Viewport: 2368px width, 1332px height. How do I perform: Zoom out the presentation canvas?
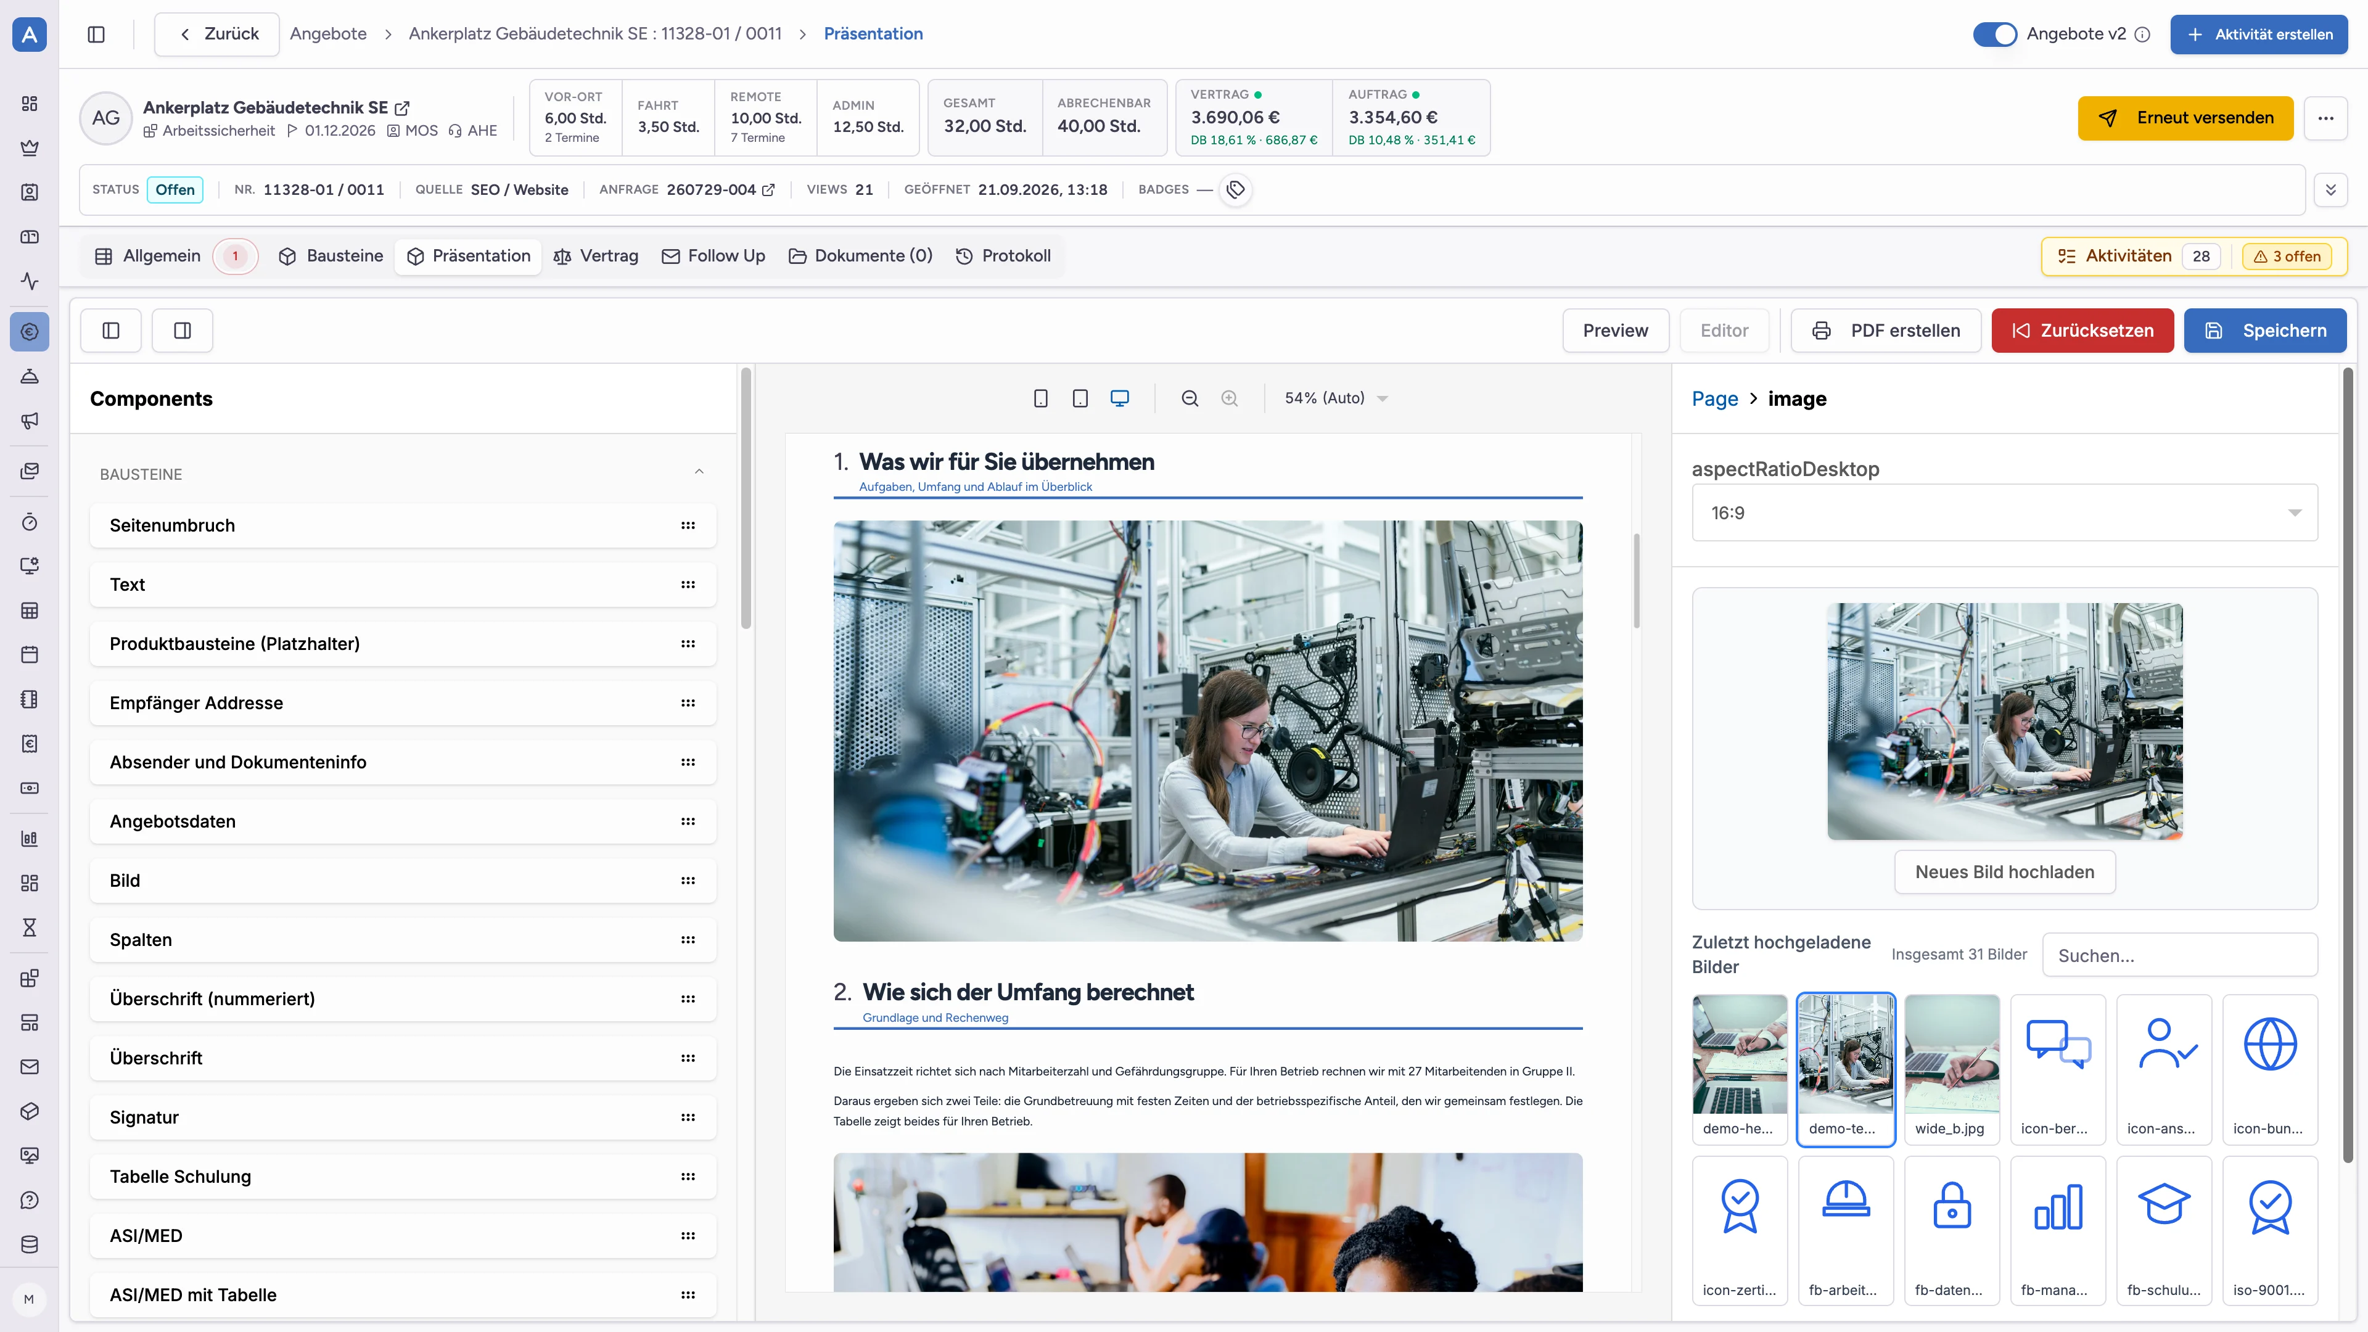tap(1190, 398)
